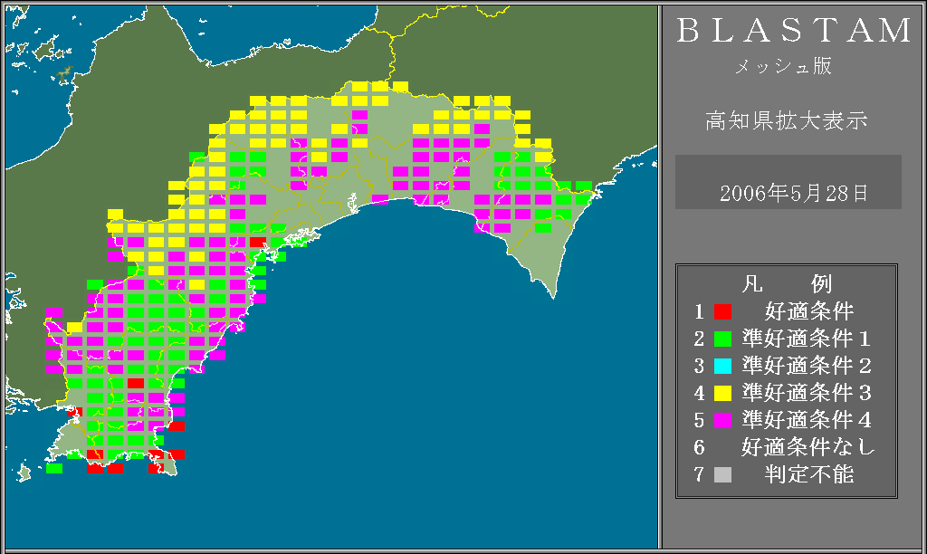The width and height of the screenshot is (927, 554).
Task: Click the yellow 準好適条件3 legend swatch
Action: click(x=722, y=393)
